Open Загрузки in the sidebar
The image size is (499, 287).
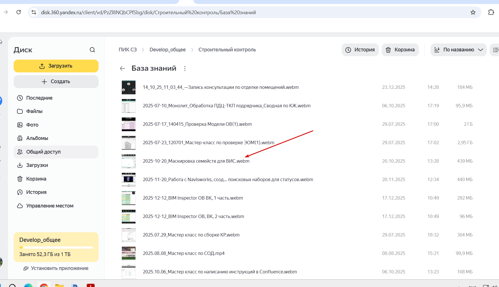(56, 165)
